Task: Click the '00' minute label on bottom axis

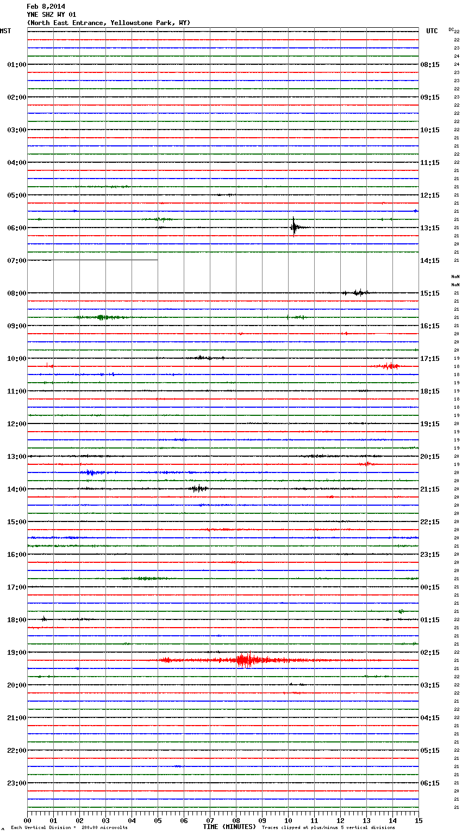Action: pos(27,820)
